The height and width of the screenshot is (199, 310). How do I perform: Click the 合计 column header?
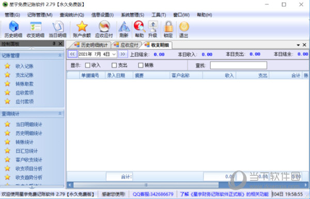pos(286,75)
